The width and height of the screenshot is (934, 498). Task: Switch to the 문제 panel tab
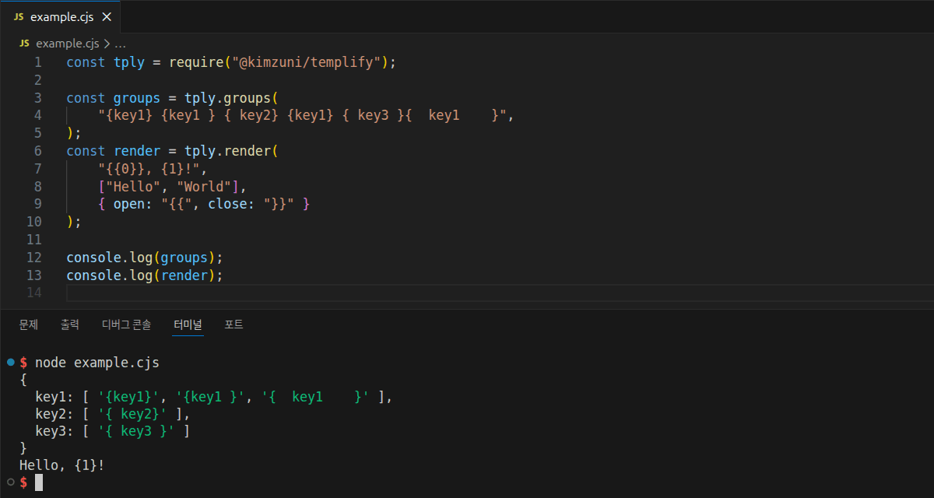pos(29,324)
